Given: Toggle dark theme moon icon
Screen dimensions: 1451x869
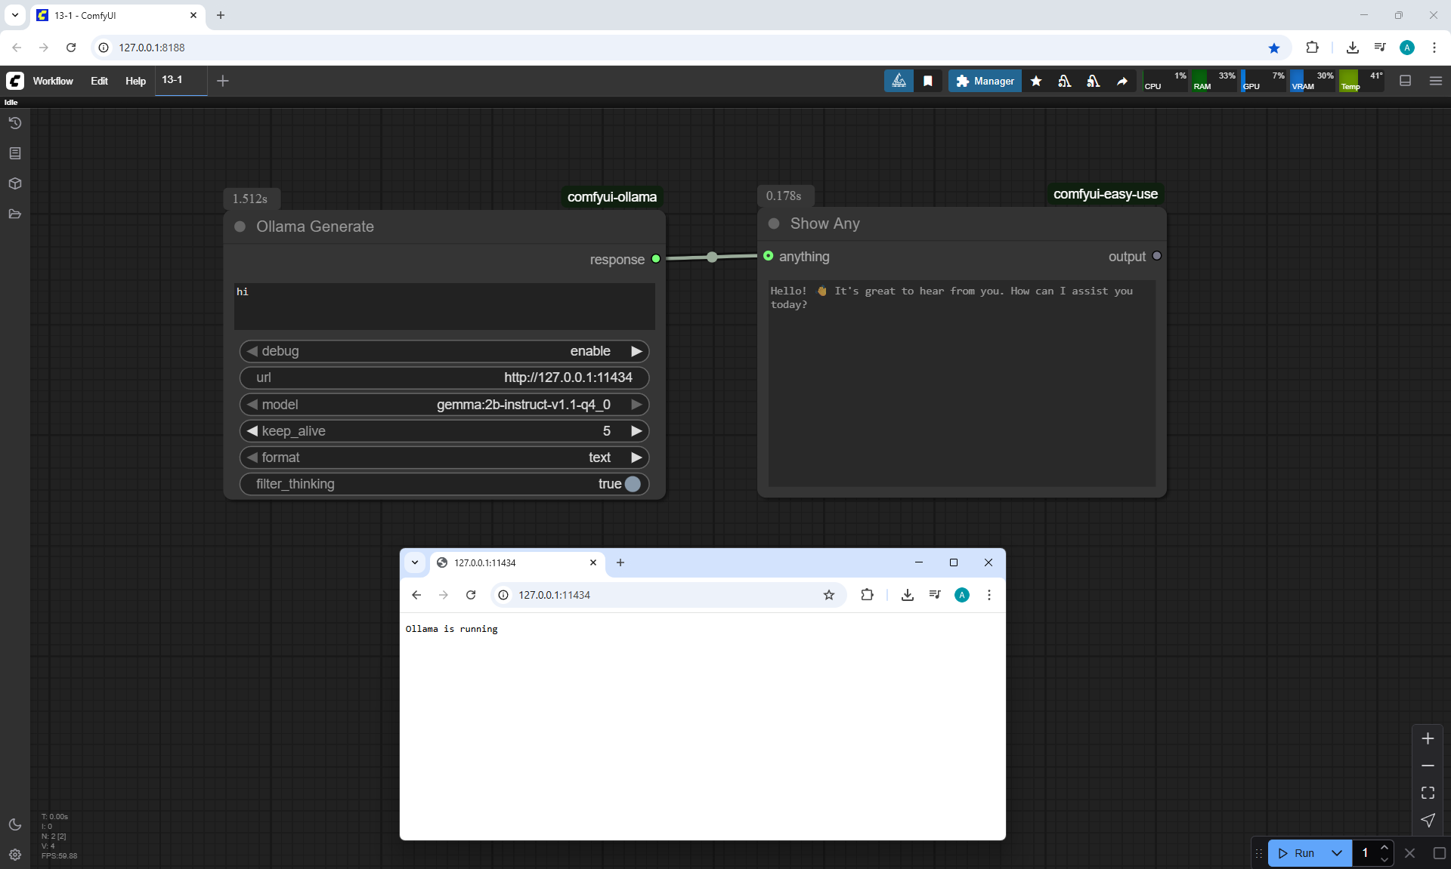Looking at the screenshot, I should (x=14, y=824).
